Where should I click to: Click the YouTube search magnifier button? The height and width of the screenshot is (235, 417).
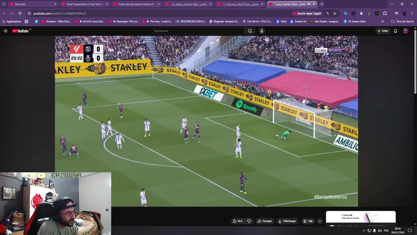[250, 31]
